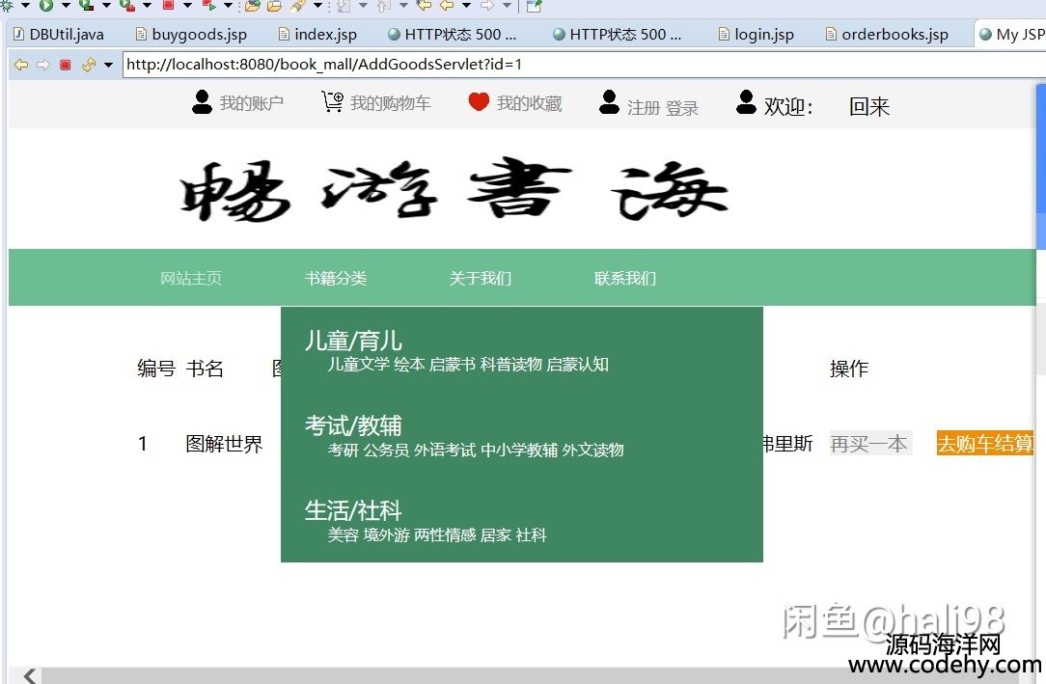Open the 关于我们 nav item
Screen dimensions: 1046x684
pyautogui.click(x=481, y=278)
